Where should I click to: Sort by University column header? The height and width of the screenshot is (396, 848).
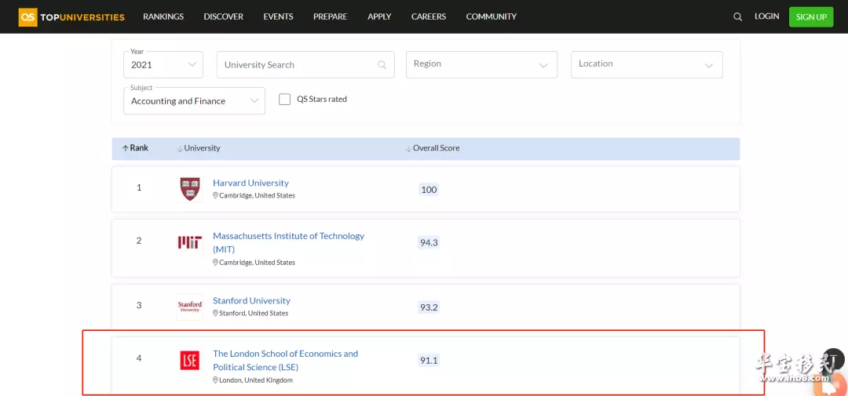point(199,148)
